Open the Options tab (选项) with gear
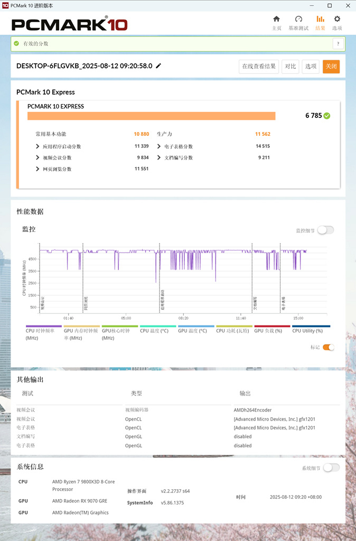Screen dimensions: 356x541 click(x=337, y=23)
